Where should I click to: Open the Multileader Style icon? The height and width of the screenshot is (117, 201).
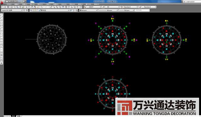coord(140,7)
